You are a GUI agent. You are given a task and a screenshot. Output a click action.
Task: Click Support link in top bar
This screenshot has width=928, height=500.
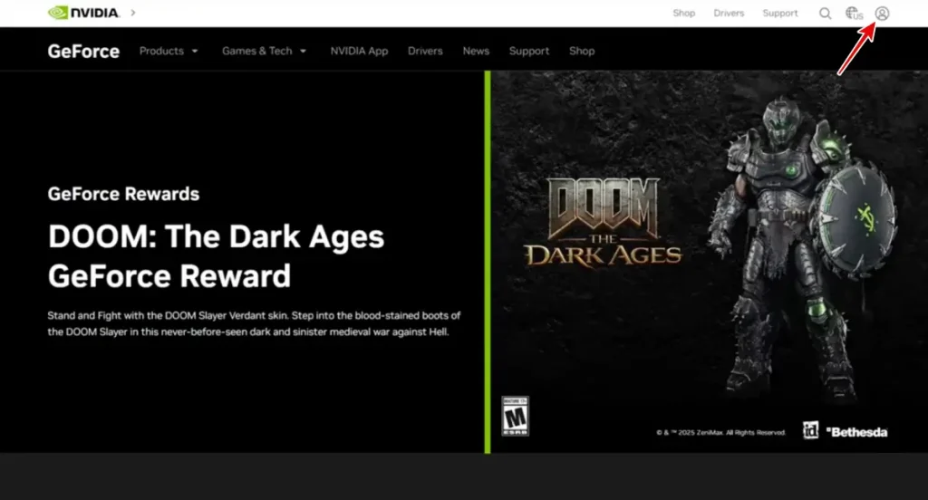[x=780, y=13]
